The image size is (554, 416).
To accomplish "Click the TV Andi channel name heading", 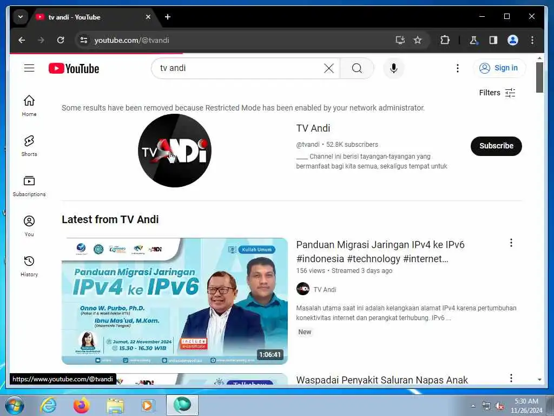I will tap(313, 128).
